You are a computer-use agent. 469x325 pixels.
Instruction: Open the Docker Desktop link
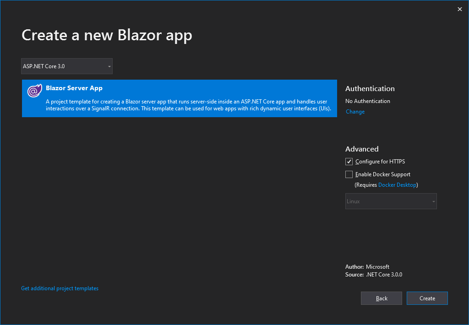397,185
